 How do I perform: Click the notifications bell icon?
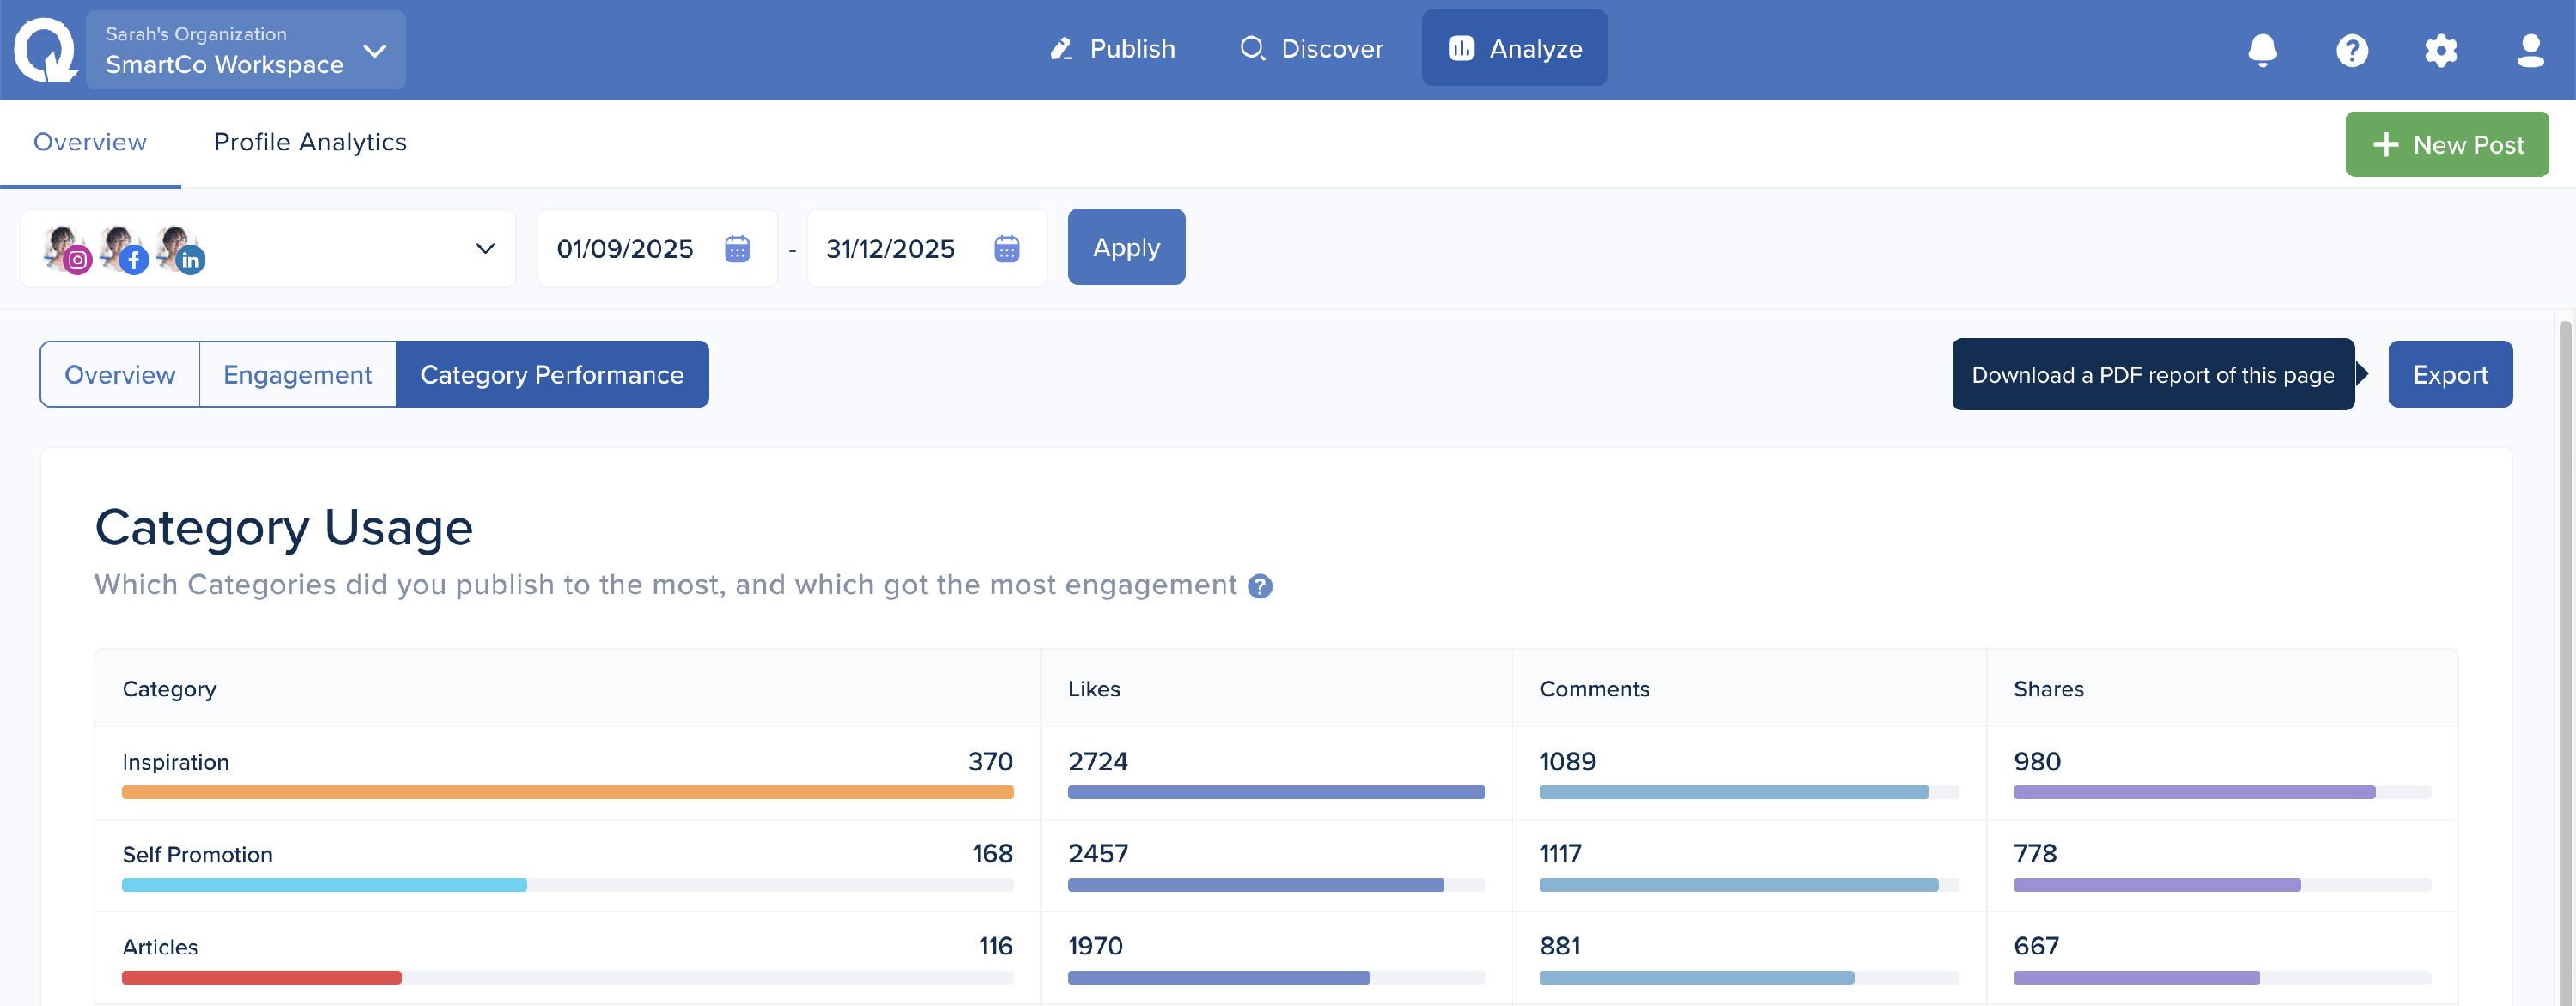(x=2262, y=49)
